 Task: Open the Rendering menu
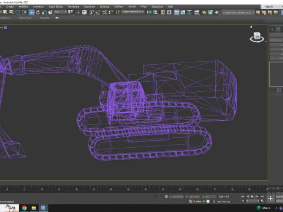pos(74,6)
